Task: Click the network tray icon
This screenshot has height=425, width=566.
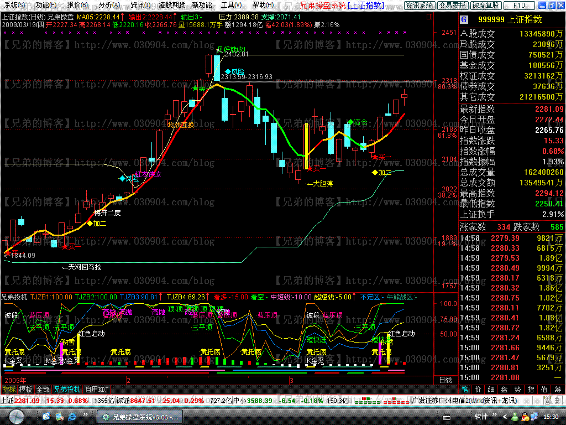Action: pyautogui.click(x=534, y=417)
